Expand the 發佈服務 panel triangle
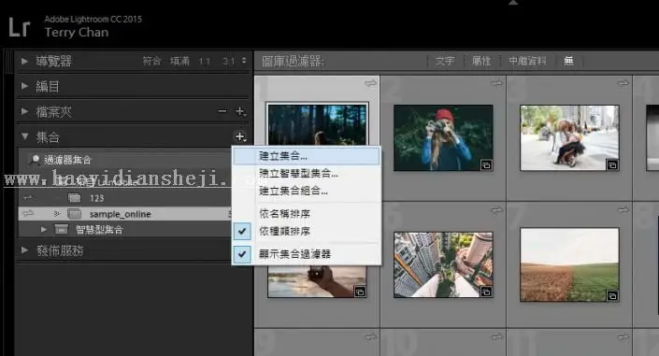Screen dimensions: 659x356 [24, 250]
